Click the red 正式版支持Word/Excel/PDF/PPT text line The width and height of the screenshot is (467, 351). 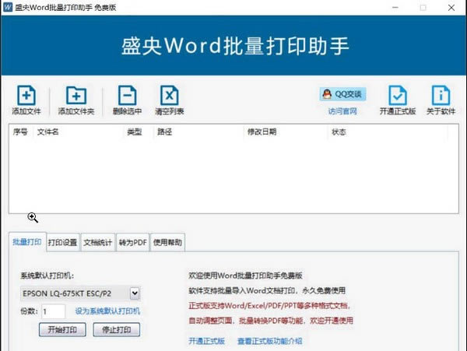(x=269, y=306)
